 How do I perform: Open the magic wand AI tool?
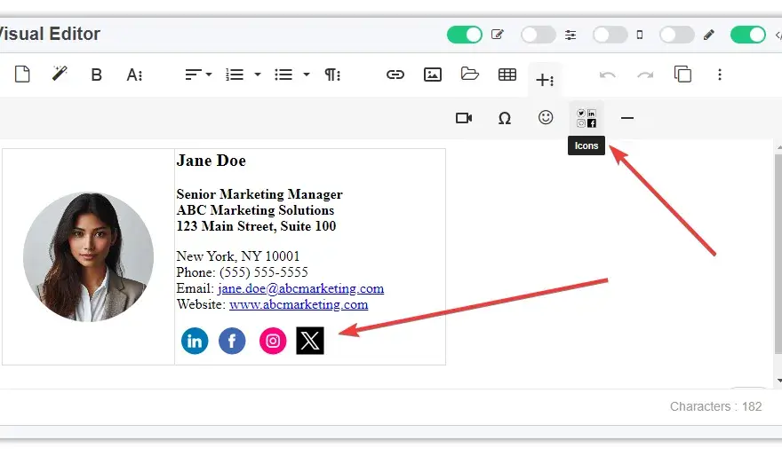click(60, 75)
